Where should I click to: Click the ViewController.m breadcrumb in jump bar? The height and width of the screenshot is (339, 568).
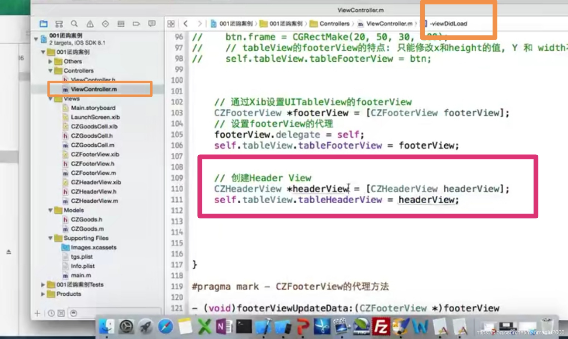point(385,24)
